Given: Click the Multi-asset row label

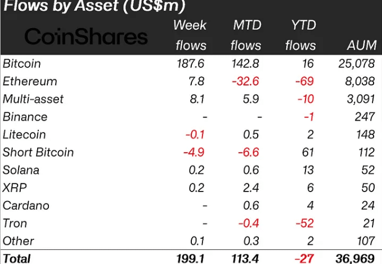Looking at the screenshot, I should (33, 99).
